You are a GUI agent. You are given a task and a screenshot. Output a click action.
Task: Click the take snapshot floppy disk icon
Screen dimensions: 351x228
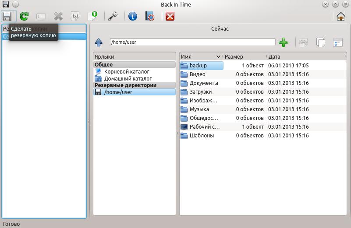7,16
